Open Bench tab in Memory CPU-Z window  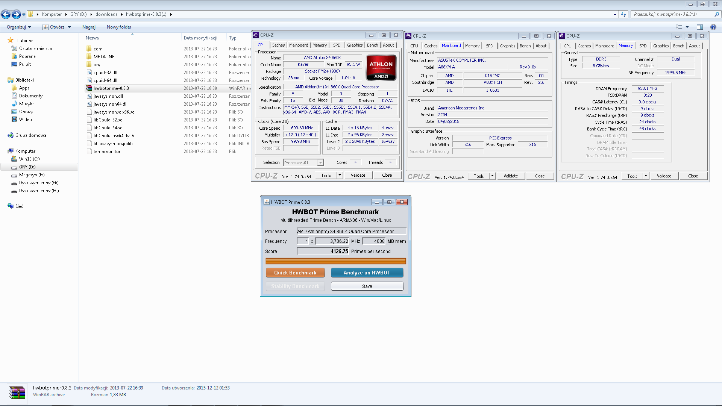tap(679, 46)
